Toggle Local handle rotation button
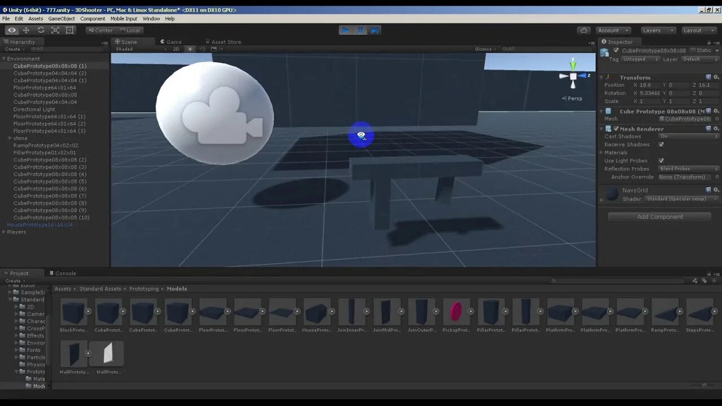722x406 pixels. pos(129,30)
